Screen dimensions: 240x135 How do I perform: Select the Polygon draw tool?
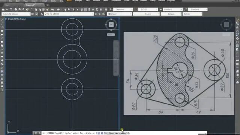click(2, 31)
